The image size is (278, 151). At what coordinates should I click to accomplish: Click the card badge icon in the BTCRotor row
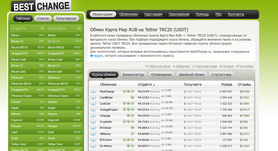[132, 127]
